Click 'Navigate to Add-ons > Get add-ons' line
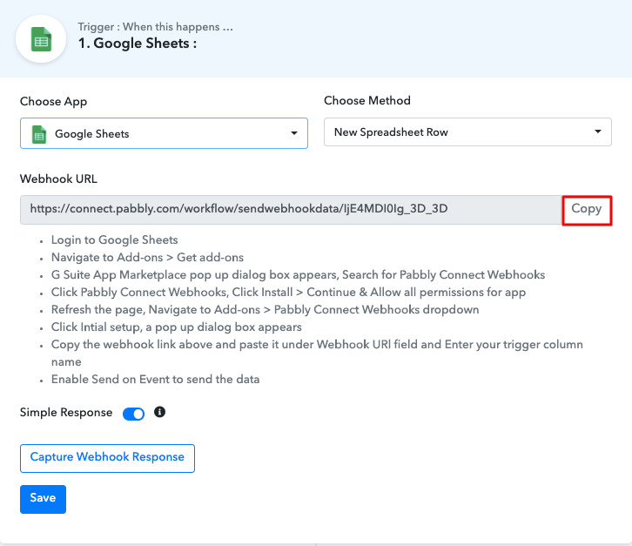Image resolution: width=632 pixels, height=546 pixels. (x=147, y=257)
